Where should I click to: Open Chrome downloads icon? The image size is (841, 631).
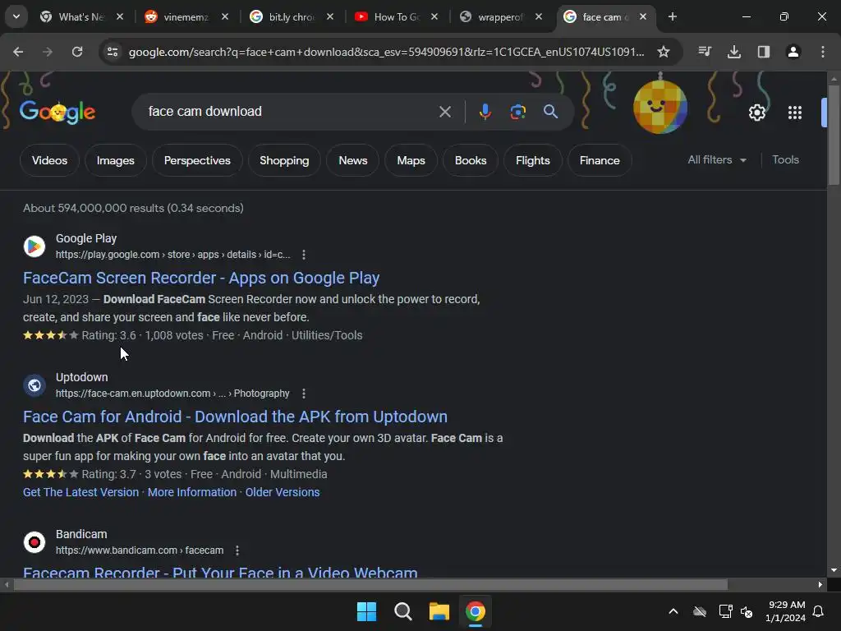[734, 52]
